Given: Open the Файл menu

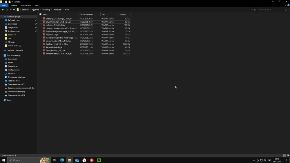Looking at the screenshot, I should click(x=4, y=5).
